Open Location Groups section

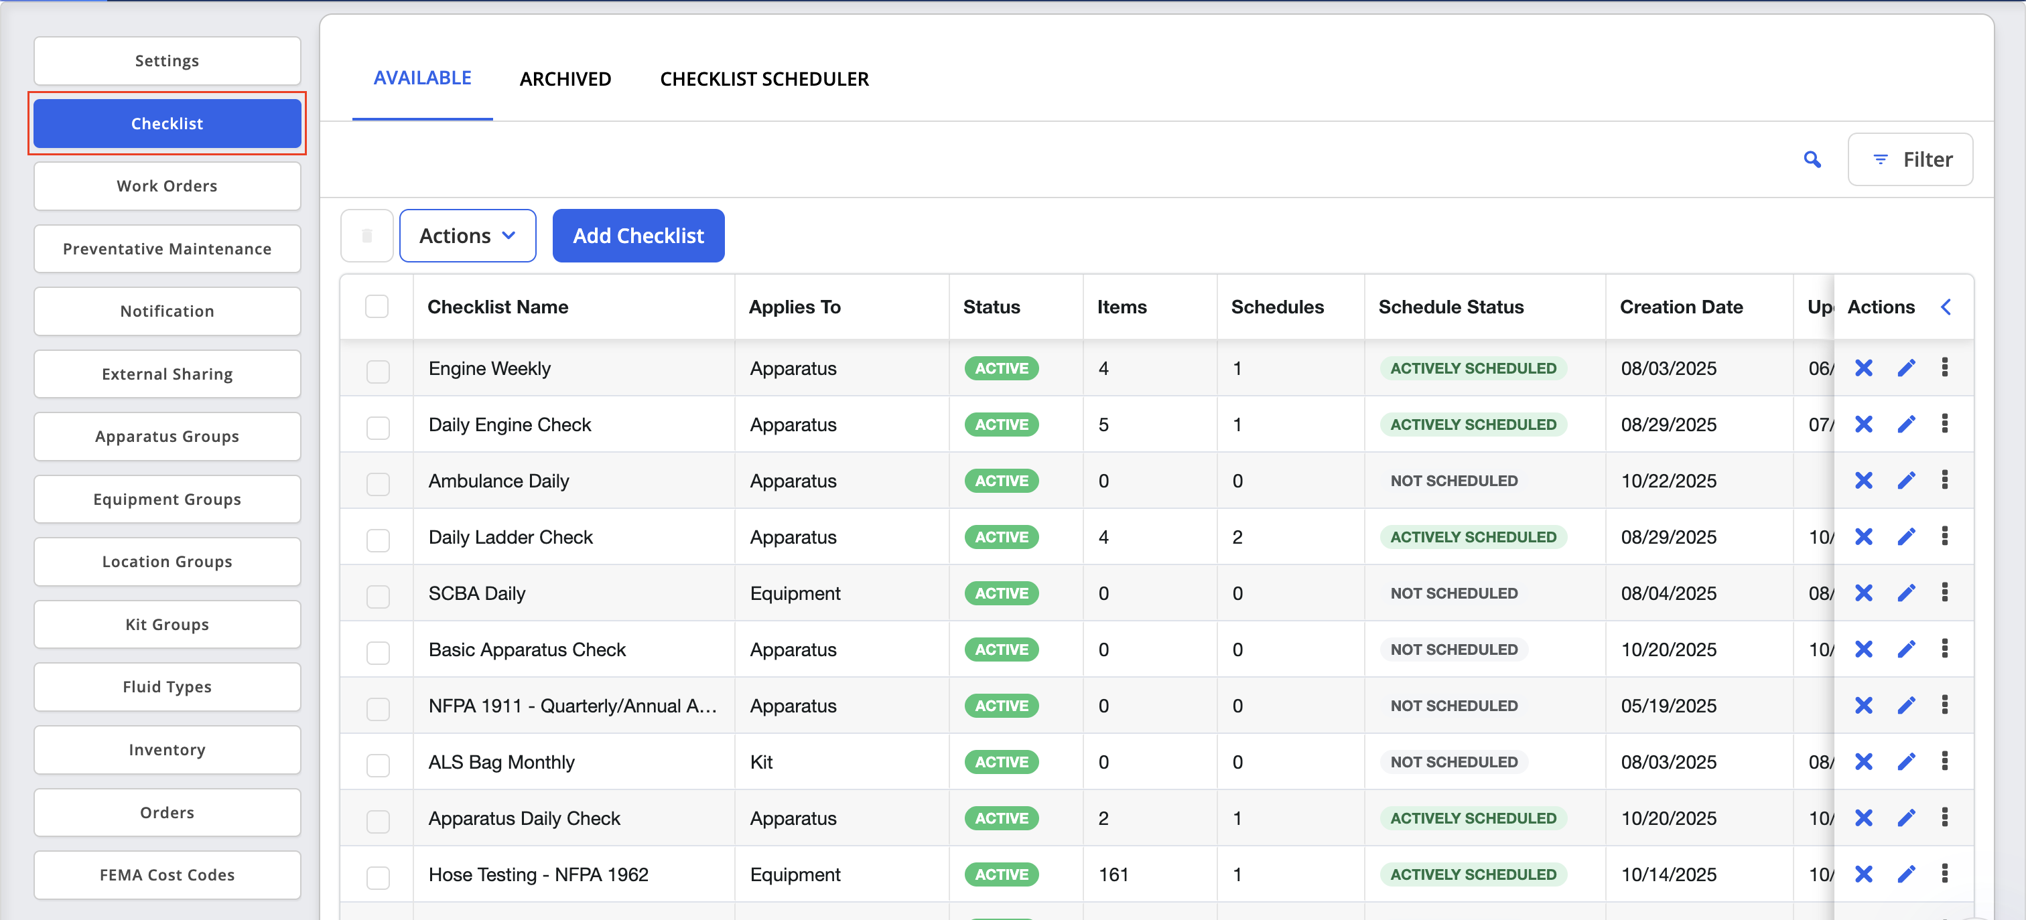click(167, 561)
